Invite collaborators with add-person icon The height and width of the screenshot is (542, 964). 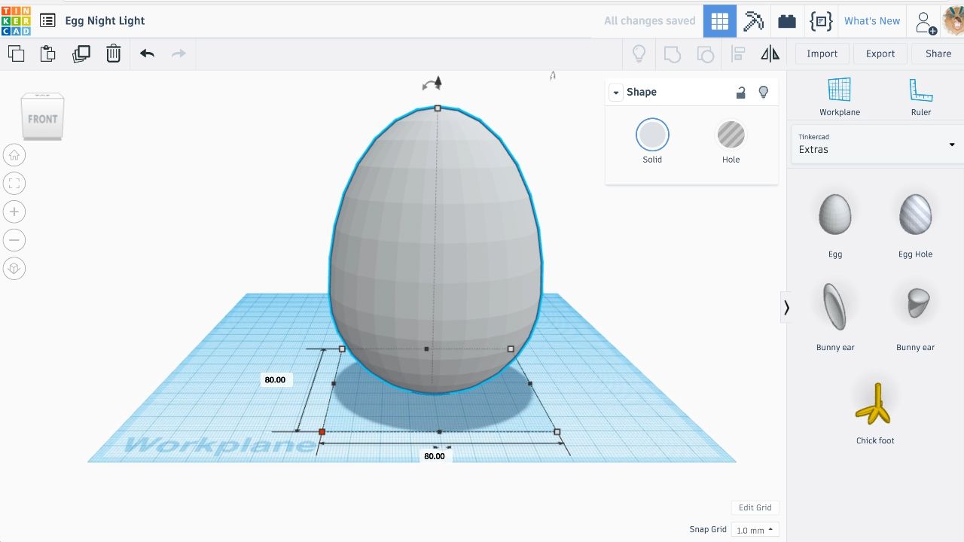[x=926, y=22]
